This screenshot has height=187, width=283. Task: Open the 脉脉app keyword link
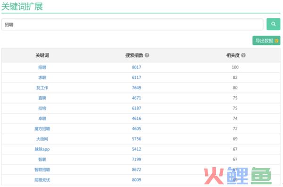(x=42, y=149)
